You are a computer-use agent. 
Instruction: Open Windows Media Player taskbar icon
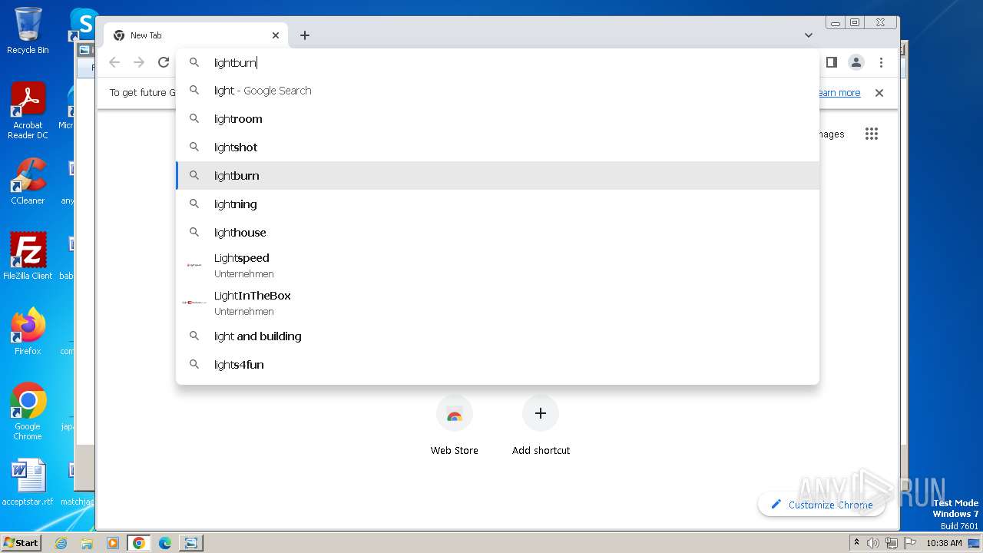tap(113, 543)
